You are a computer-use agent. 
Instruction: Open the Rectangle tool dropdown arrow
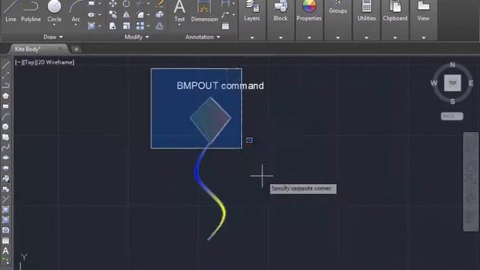[100, 4]
